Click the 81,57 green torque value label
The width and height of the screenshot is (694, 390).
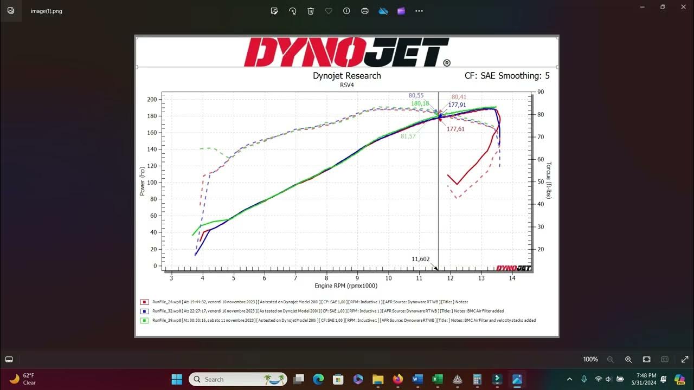(x=408, y=136)
